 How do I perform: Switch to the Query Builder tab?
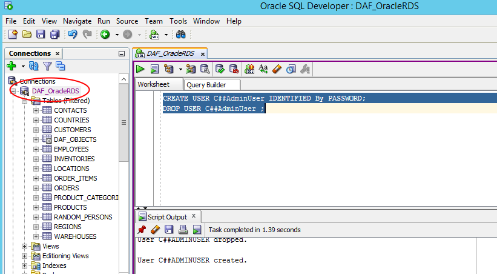(x=212, y=85)
